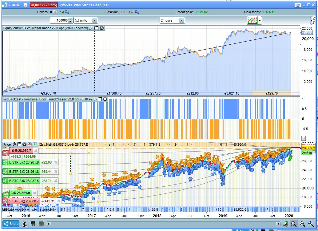Screen dimensions: 318x231
Task: Toggle the auto-zoom magnifier with arrows
Action: (294, 224)
